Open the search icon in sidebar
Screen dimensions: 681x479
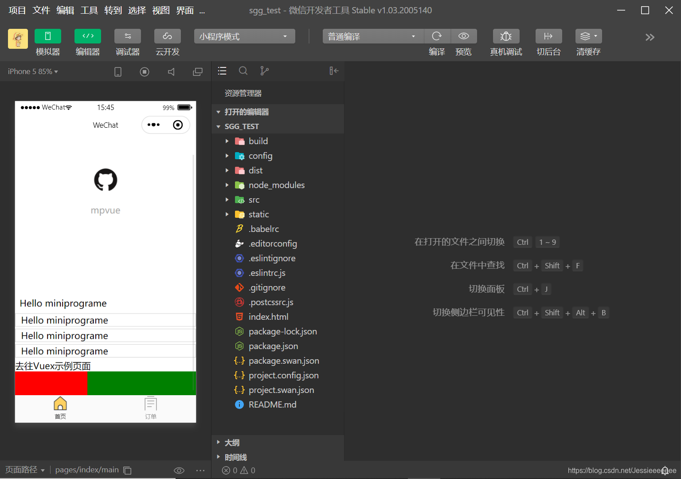pos(243,71)
